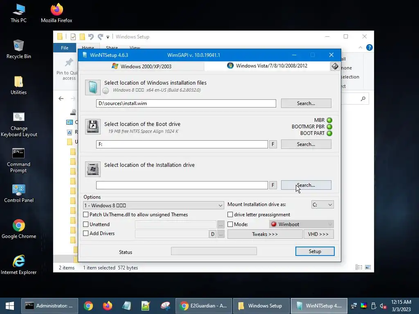The height and width of the screenshot is (314, 419).
Task: Open Command Prompt desktop shortcut
Action: 18,160
